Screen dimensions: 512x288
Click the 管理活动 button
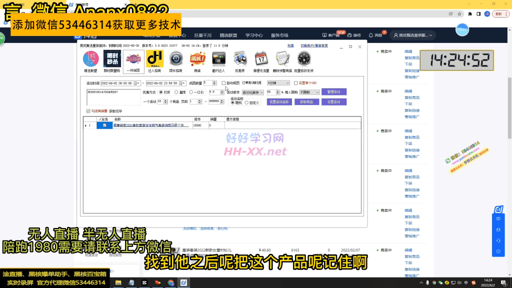333,92
